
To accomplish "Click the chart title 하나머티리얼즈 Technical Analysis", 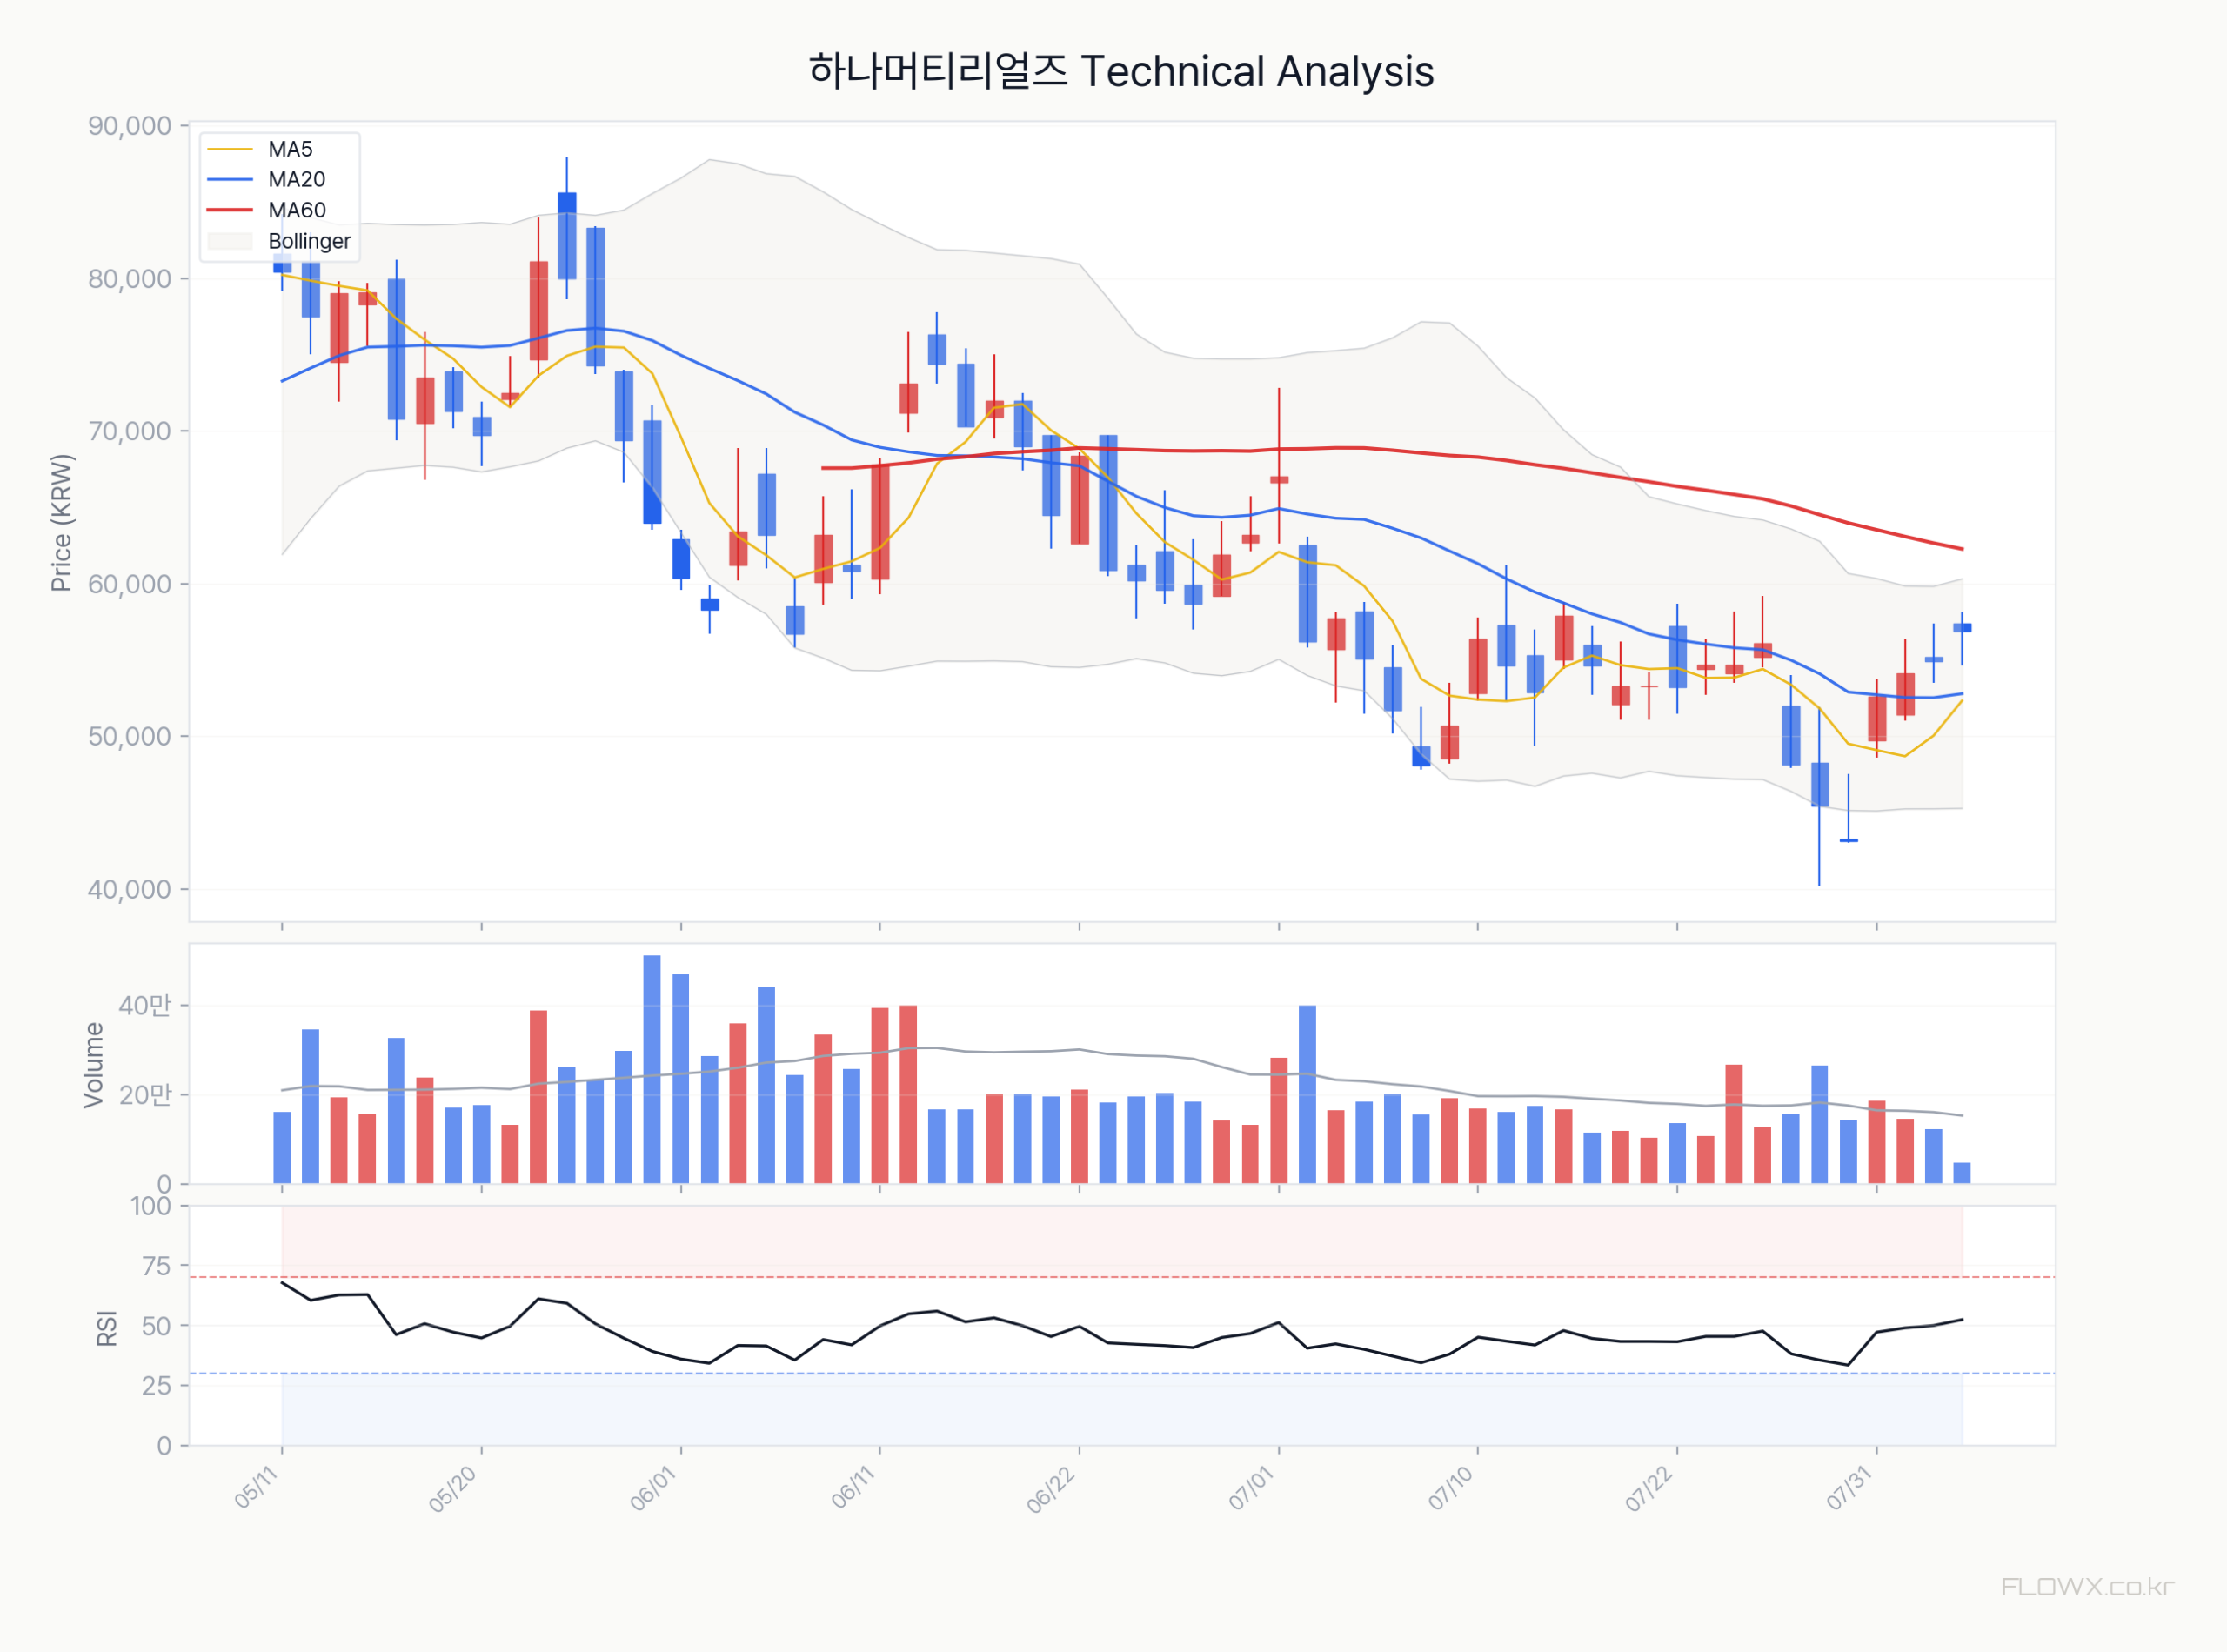I will (x=1121, y=72).
